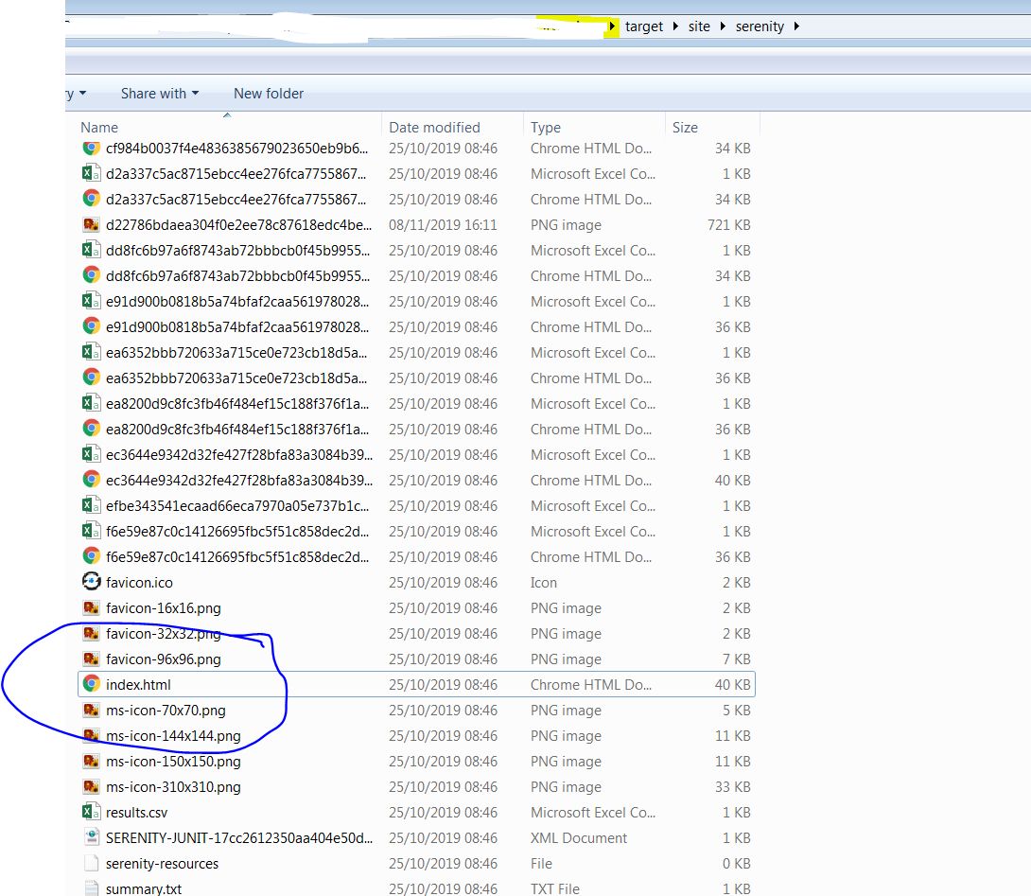Click blank file icon of serenity-resources
The height and width of the screenshot is (896, 1031).
pos(92,863)
